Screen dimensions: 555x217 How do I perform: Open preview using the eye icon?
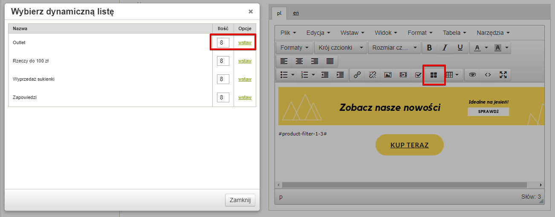pos(472,75)
